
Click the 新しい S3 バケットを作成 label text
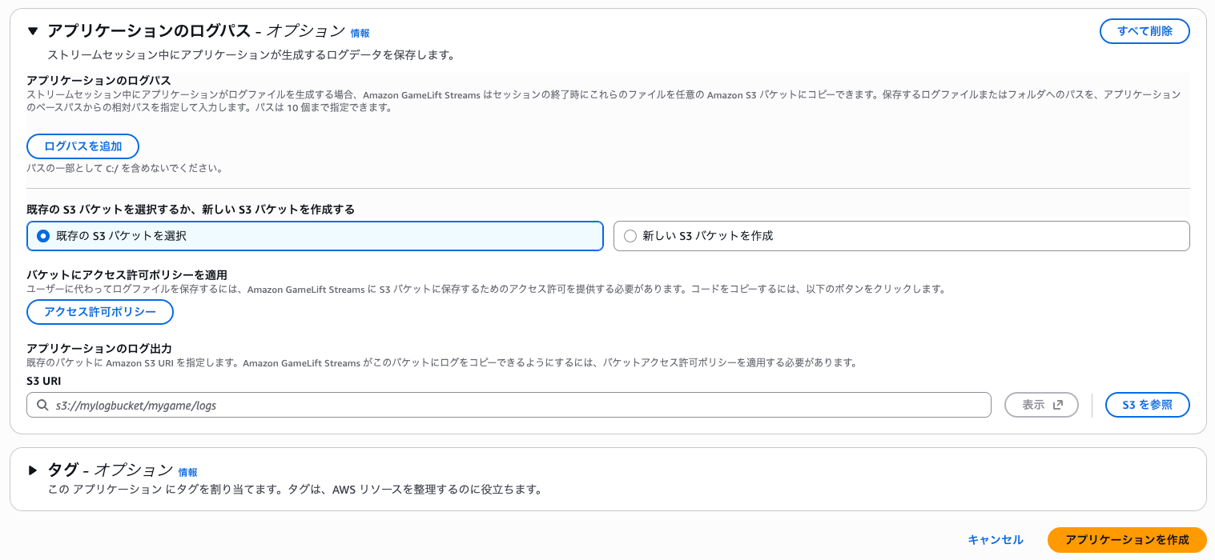pos(708,236)
